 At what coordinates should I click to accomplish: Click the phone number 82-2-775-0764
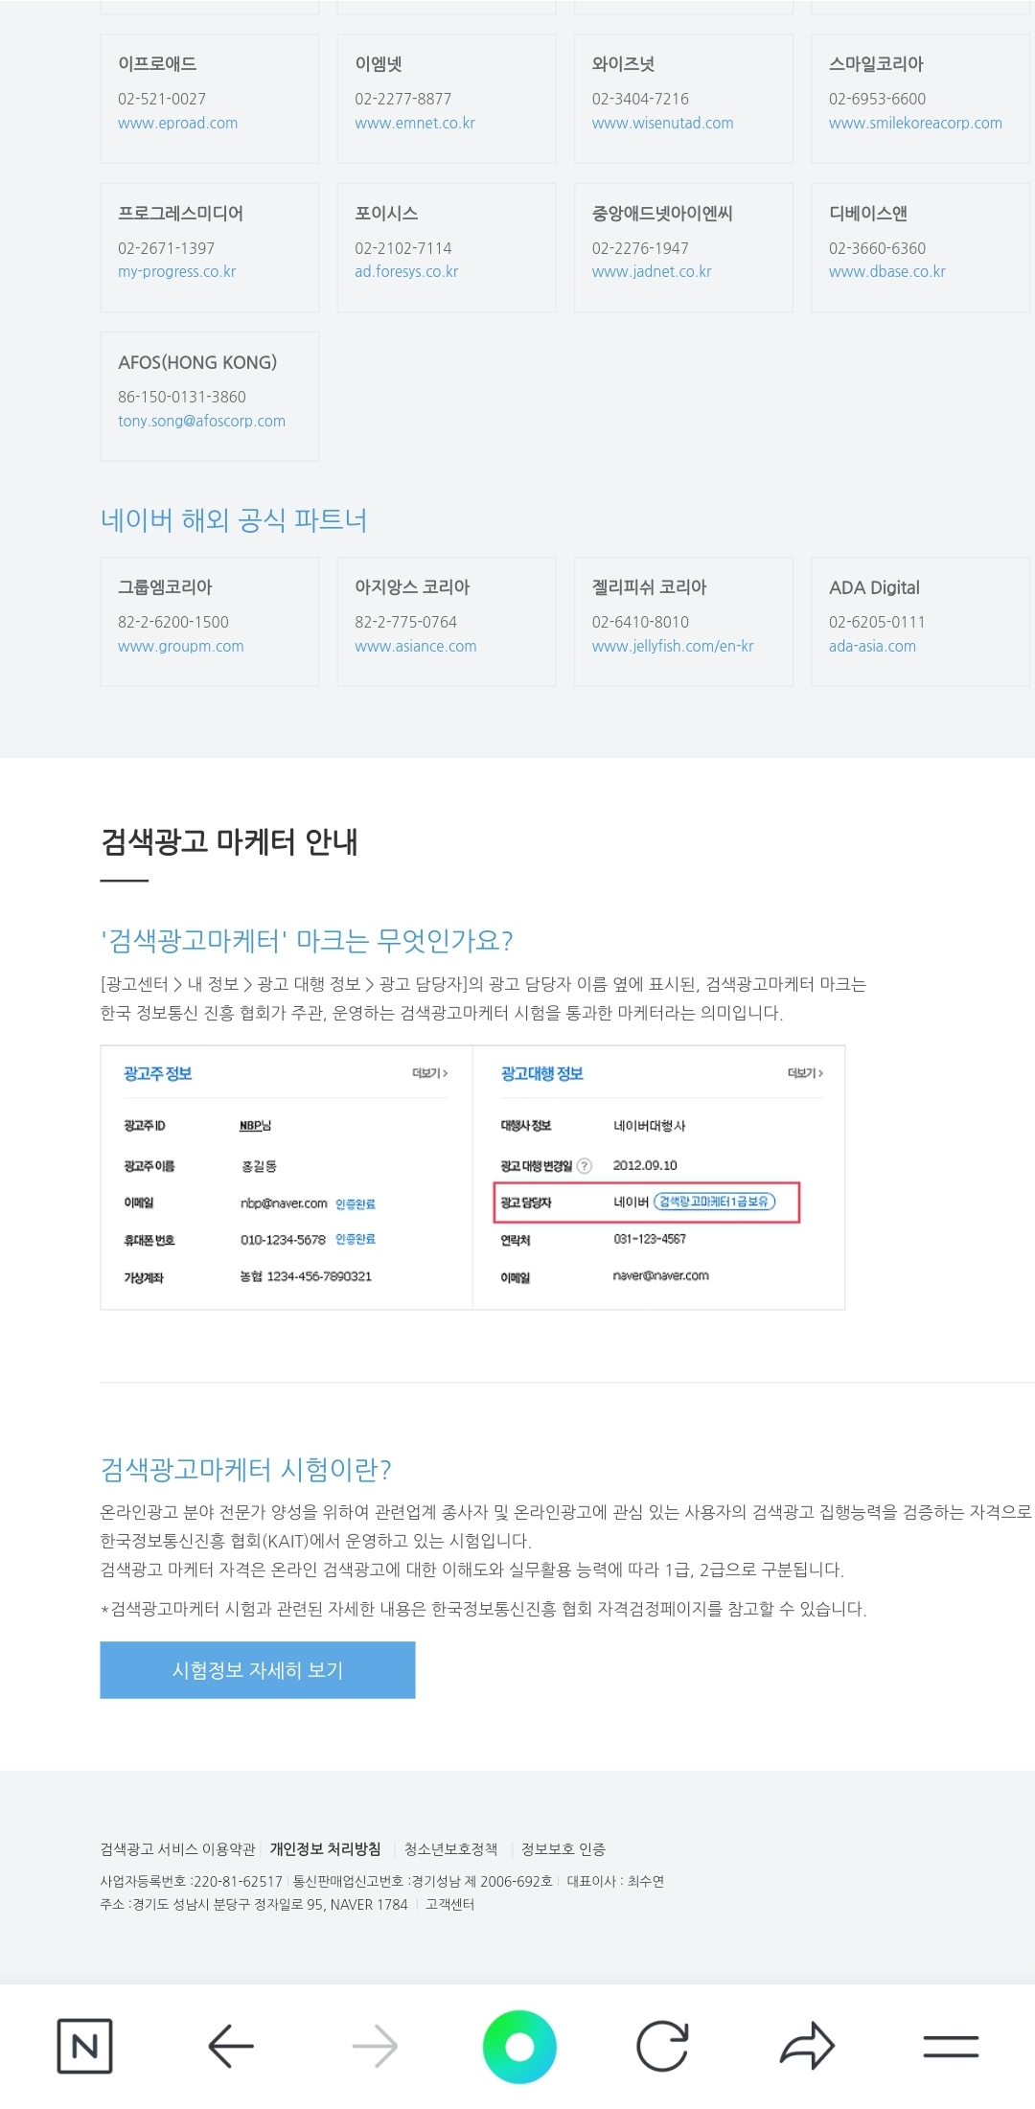[x=406, y=623]
